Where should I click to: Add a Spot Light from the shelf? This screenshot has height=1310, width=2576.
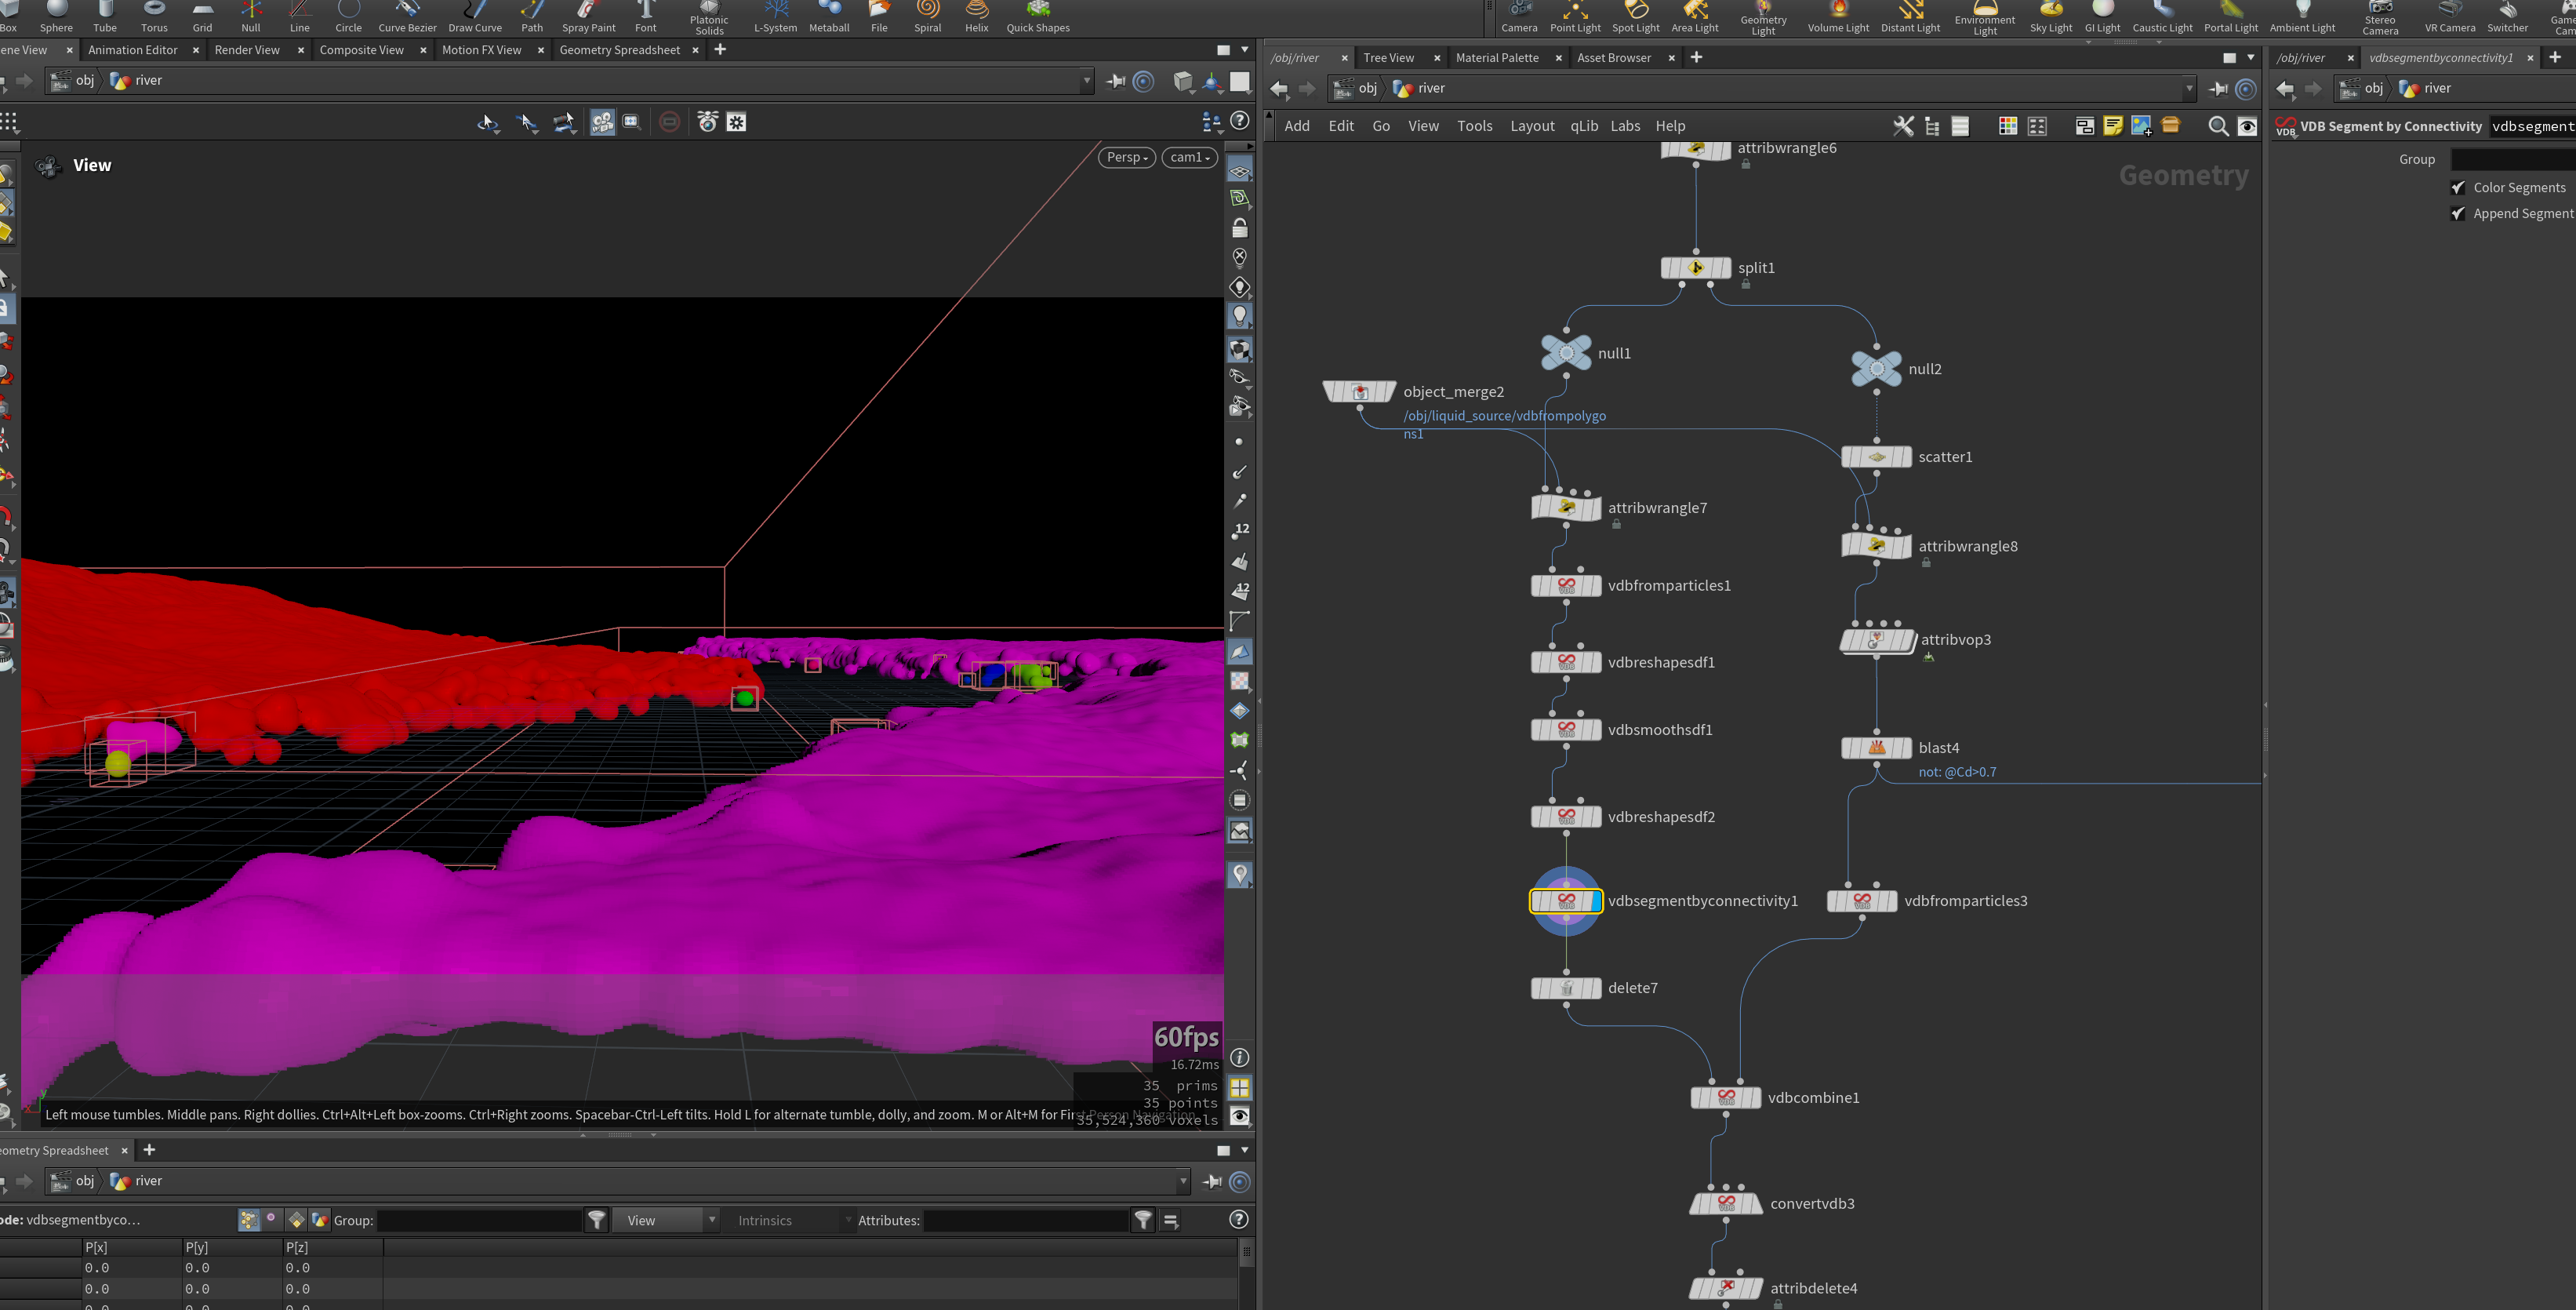point(1636,17)
